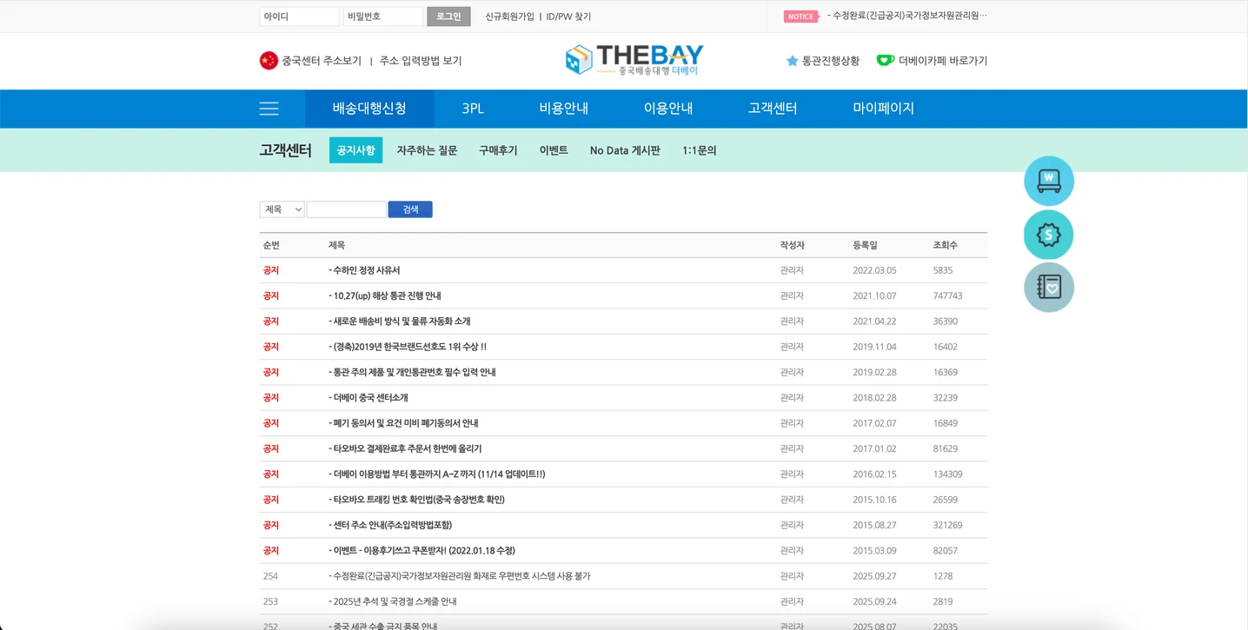Image resolution: width=1248 pixels, height=630 pixels.
Task: Open the 마이페이지 menu
Action: (x=883, y=109)
